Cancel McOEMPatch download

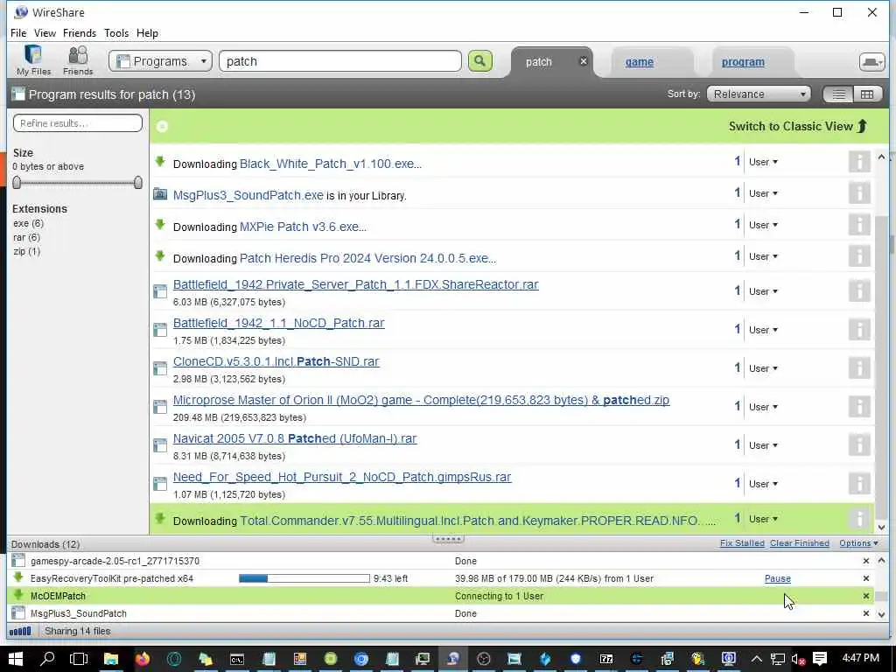865,596
